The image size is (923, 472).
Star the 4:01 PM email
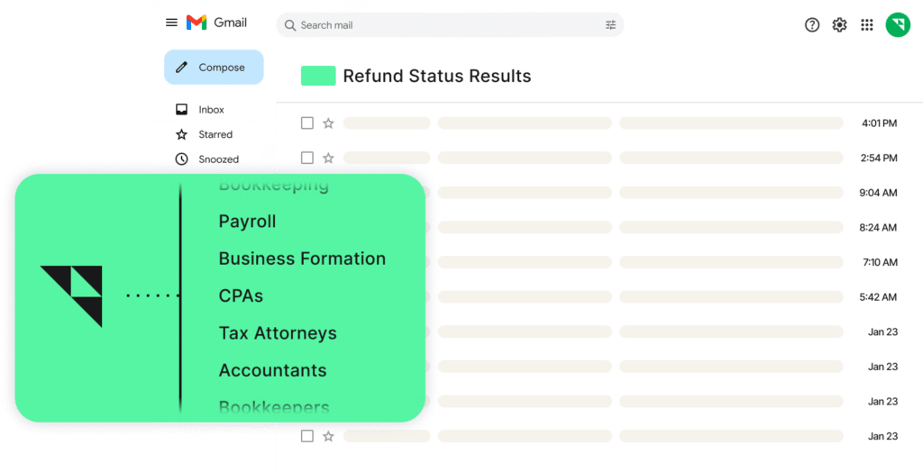pyautogui.click(x=328, y=123)
